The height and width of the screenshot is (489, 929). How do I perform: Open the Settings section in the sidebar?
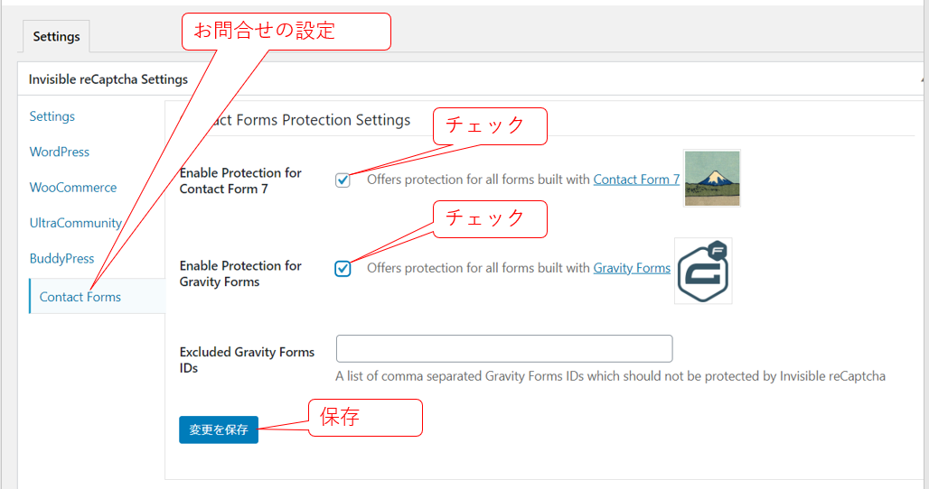click(x=52, y=116)
